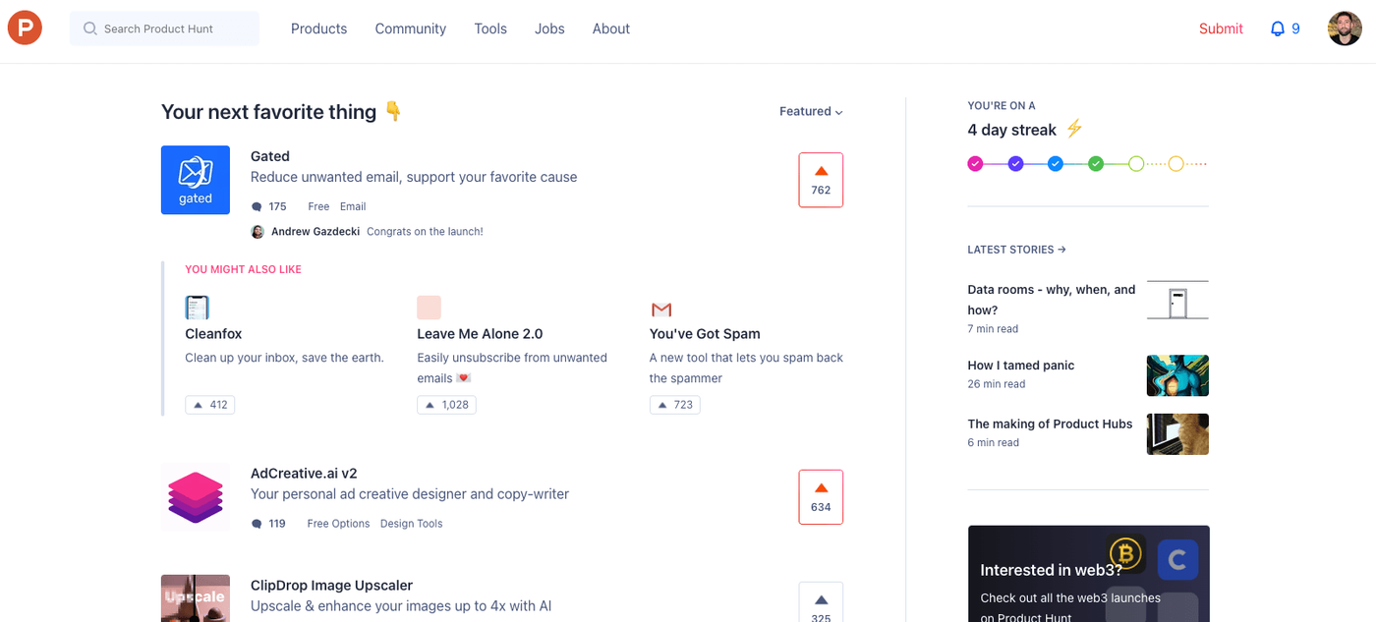1376x622 pixels.
Task: Click Andrew Gazdecki's small avatar
Action: pyautogui.click(x=258, y=232)
